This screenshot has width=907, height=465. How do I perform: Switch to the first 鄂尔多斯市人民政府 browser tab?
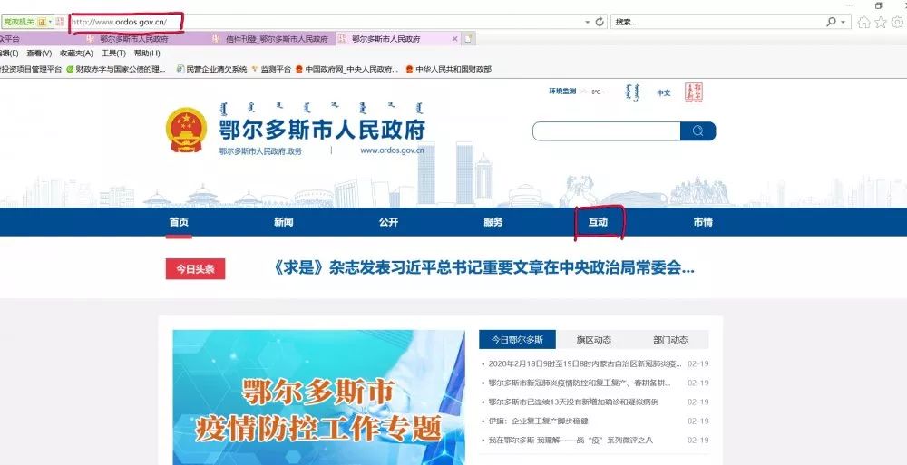133,39
